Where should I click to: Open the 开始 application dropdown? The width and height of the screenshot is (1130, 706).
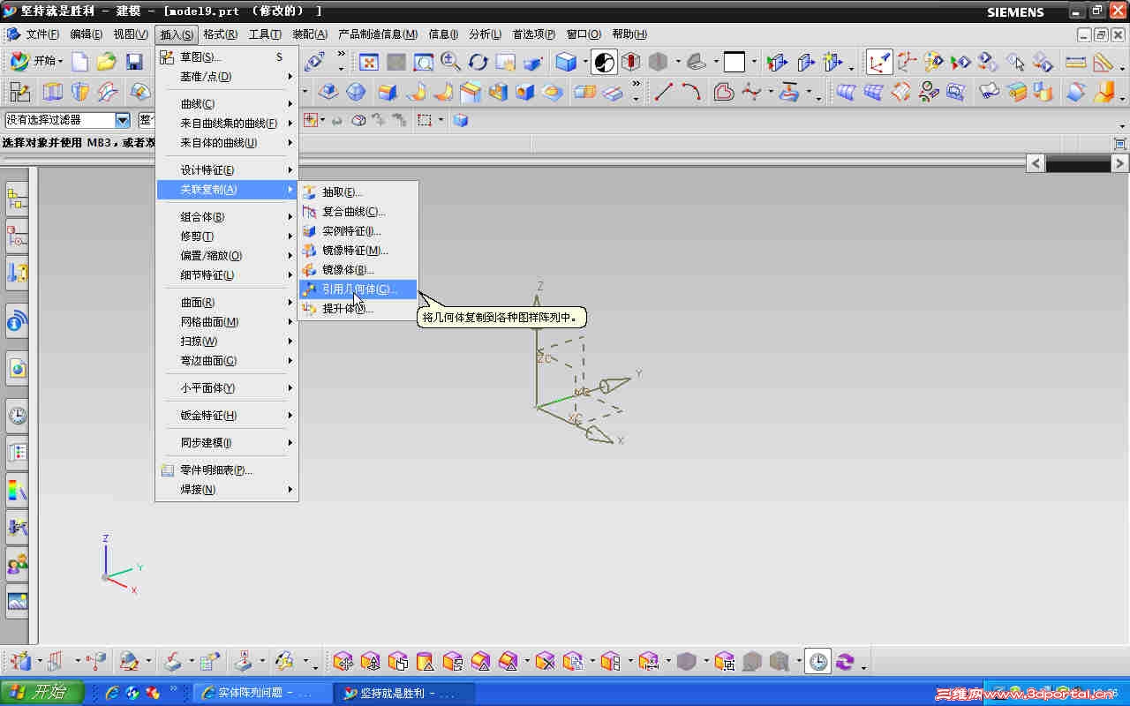[x=36, y=62]
